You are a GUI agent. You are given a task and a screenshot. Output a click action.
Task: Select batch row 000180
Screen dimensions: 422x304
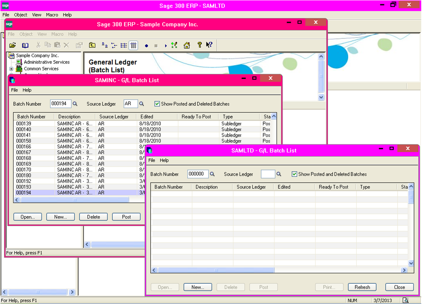click(80, 175)
